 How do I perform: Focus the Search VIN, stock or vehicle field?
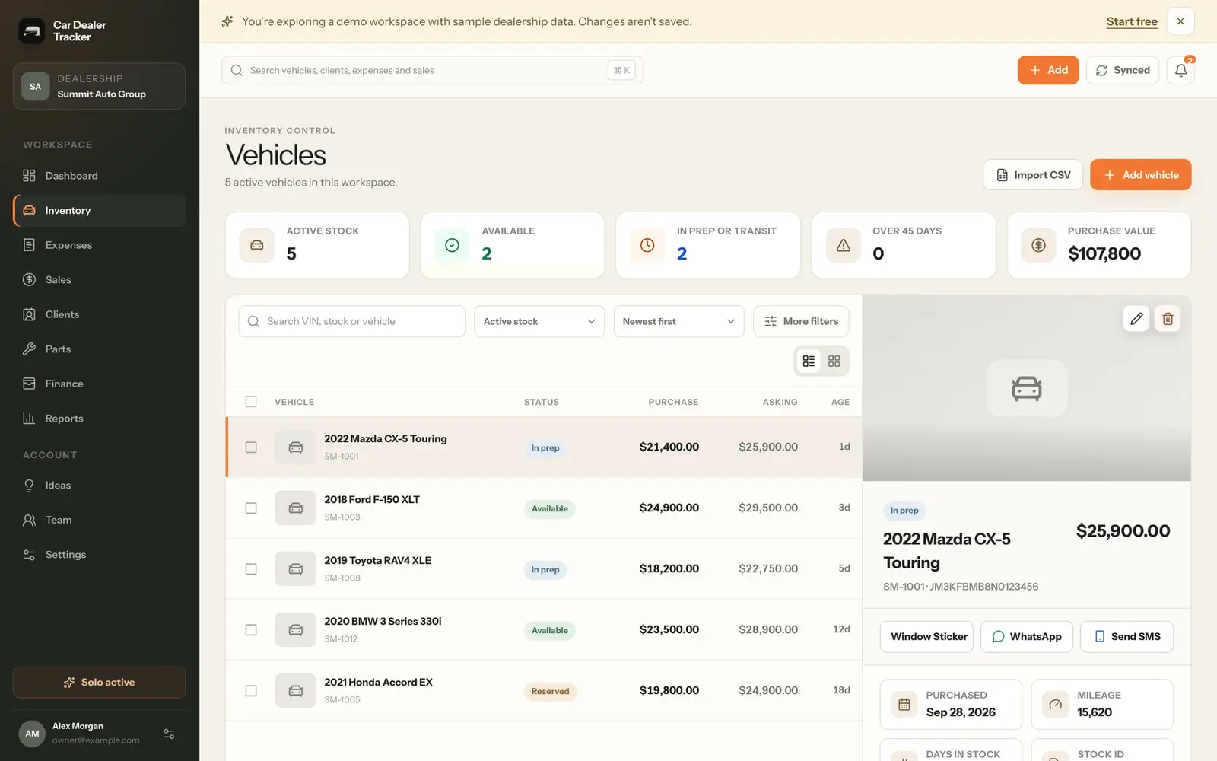[351, 321]
